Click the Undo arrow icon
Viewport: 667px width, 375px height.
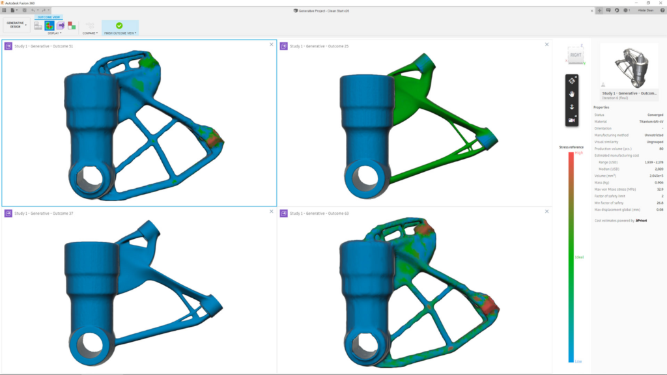point(33,10)
